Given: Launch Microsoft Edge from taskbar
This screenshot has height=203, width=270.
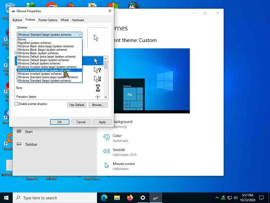Looking at the screenshot, I should coord(104,198).
